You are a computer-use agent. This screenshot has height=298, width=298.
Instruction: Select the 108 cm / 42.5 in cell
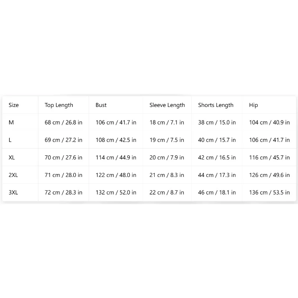click(116, 140)
